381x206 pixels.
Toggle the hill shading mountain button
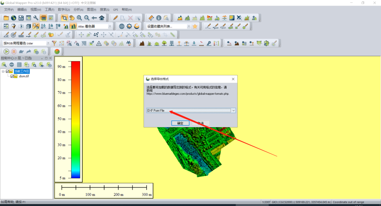coord(73,26)
